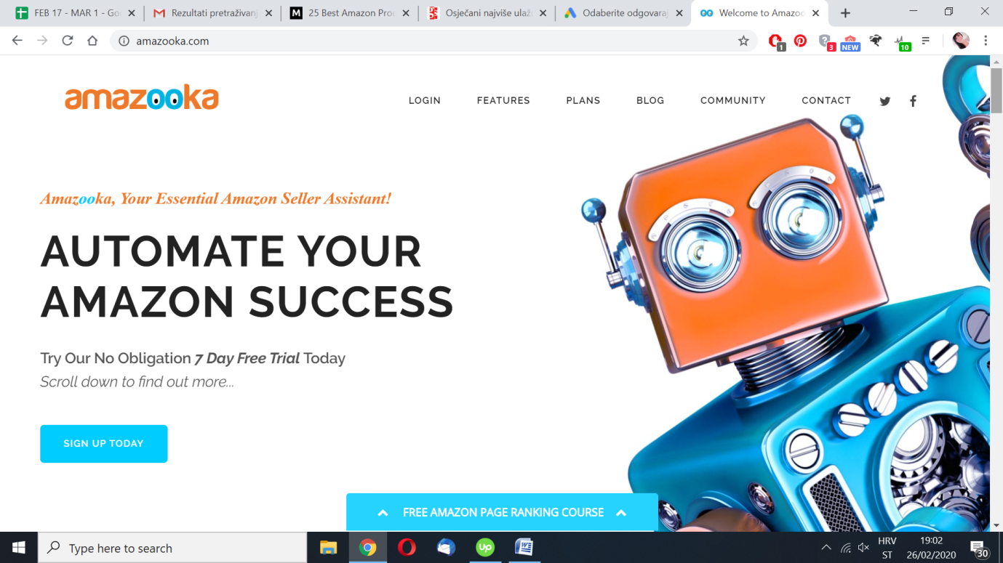Open Chrome's three-dot menu
The width and height of the screenshot is (1003, 563).
986,41
